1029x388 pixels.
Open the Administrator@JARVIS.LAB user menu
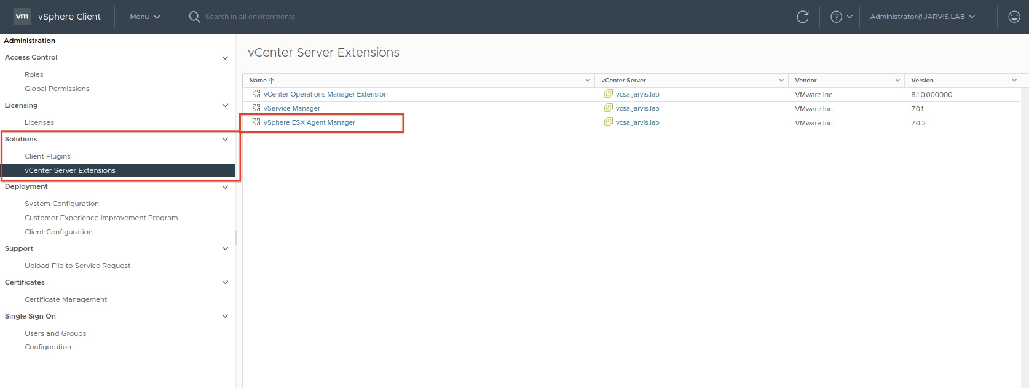pos(922,17)
